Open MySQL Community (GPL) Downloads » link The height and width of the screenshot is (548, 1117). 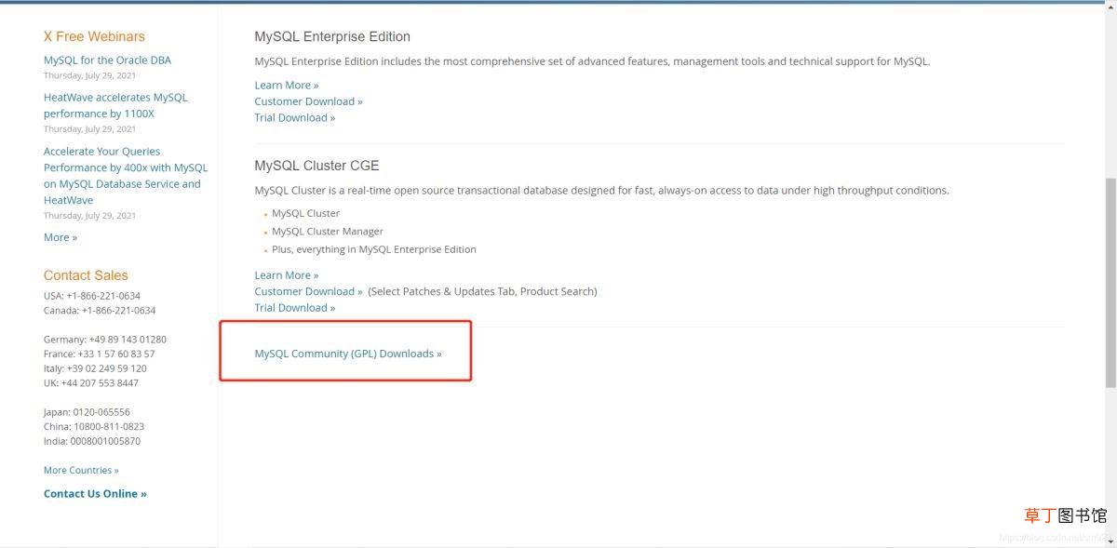[348, 354]
